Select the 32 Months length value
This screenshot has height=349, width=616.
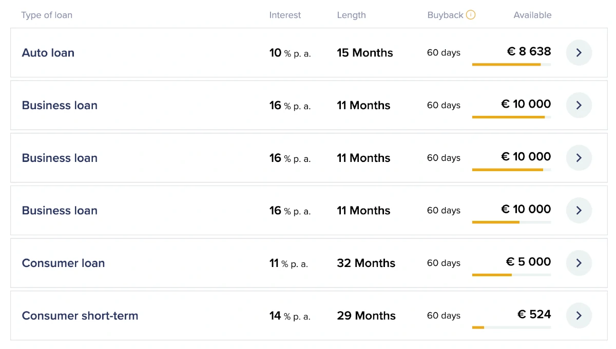pyautogui.click(x=366, y=263)
